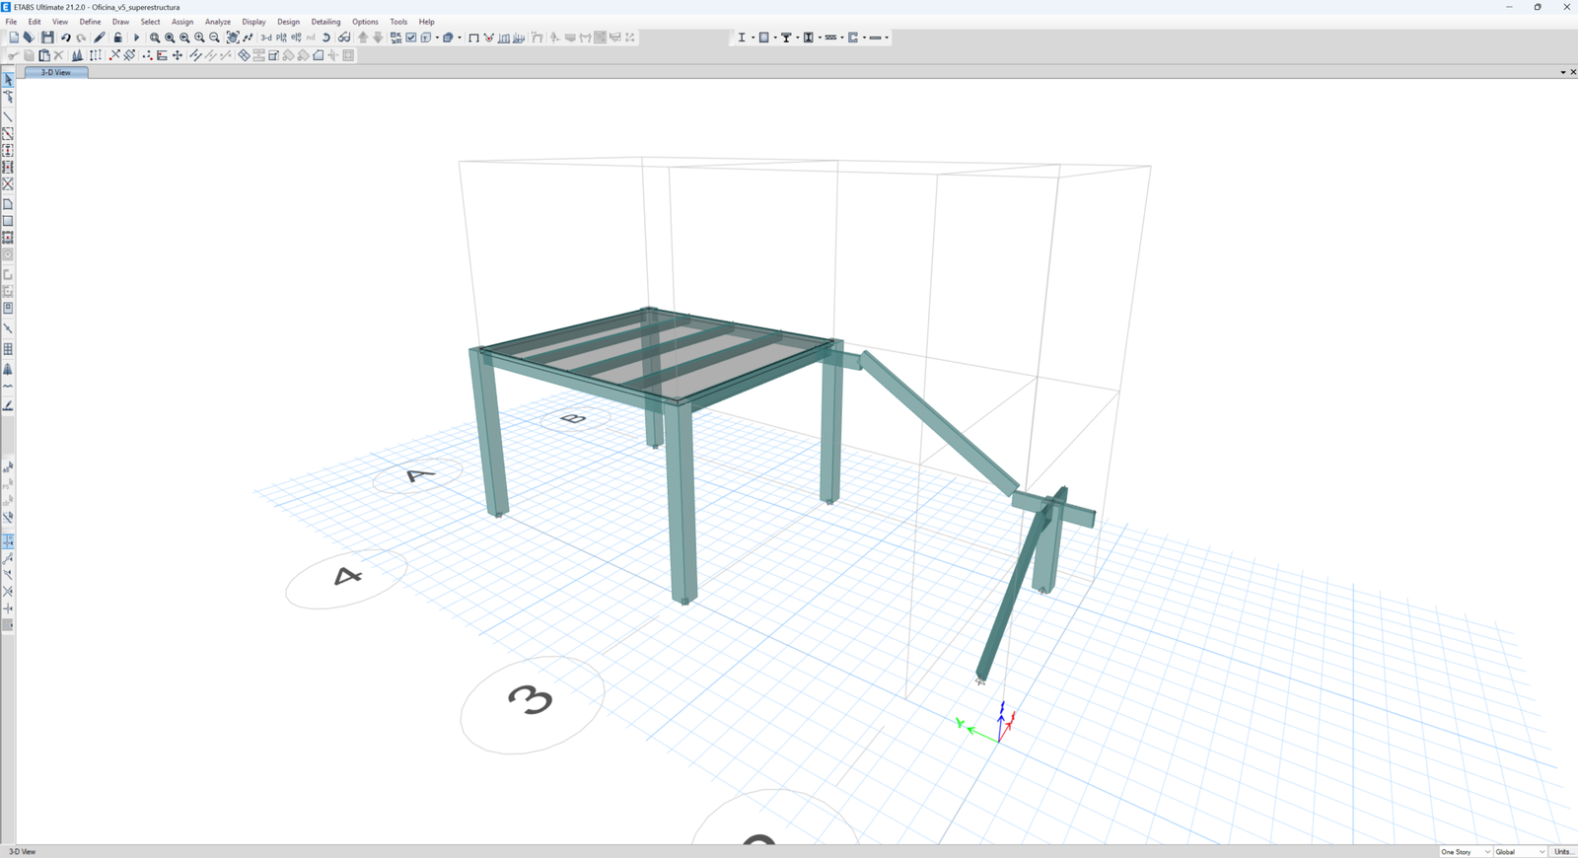This screenshot has height=858, width=1578.
Task: Switch to Plan view button
Action: (281, 37)
